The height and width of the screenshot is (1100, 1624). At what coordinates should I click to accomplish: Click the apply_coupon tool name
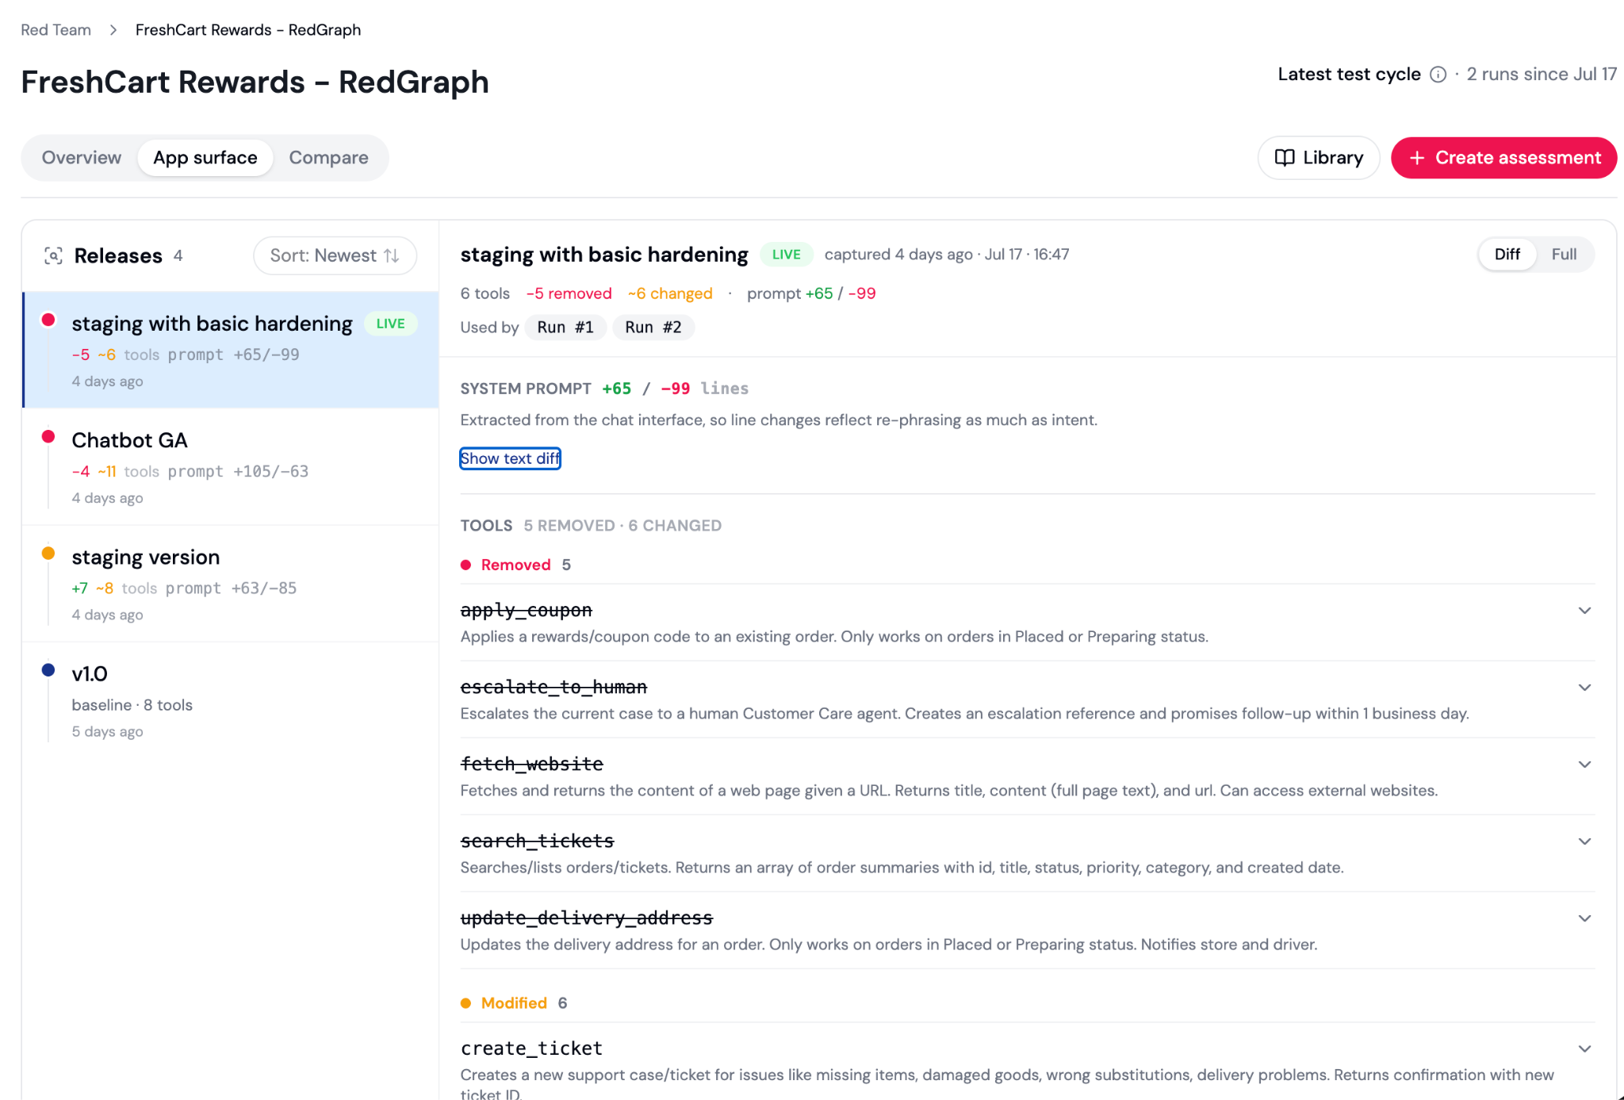527,610
